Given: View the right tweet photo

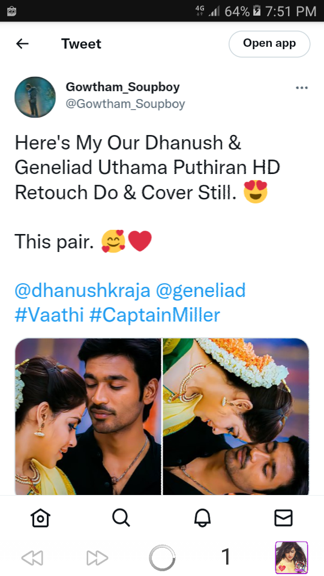Looking at the screenshot, I should pyautogui.click(x=236, y=416).
